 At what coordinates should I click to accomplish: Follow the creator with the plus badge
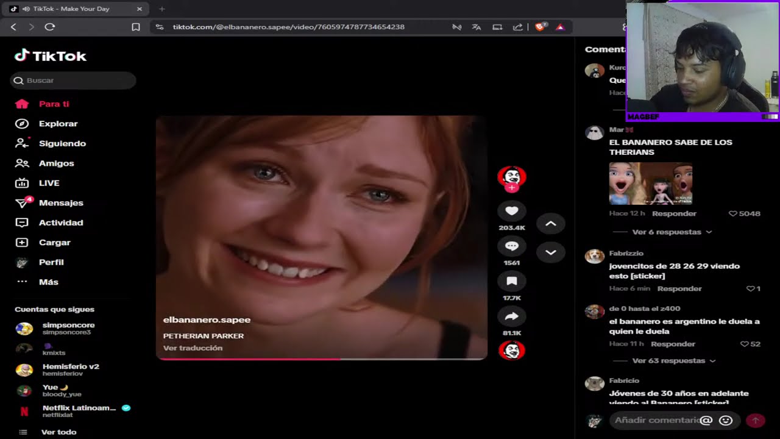pyautogui.click(x=512, y=188)
